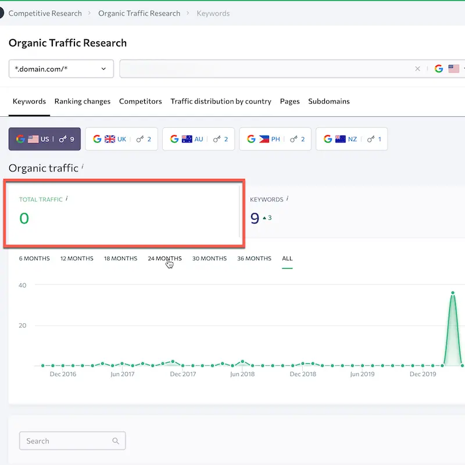Screen dimensions: 465x465
Task: Click the New Zealand flag in NZ card
Action: 341,139
